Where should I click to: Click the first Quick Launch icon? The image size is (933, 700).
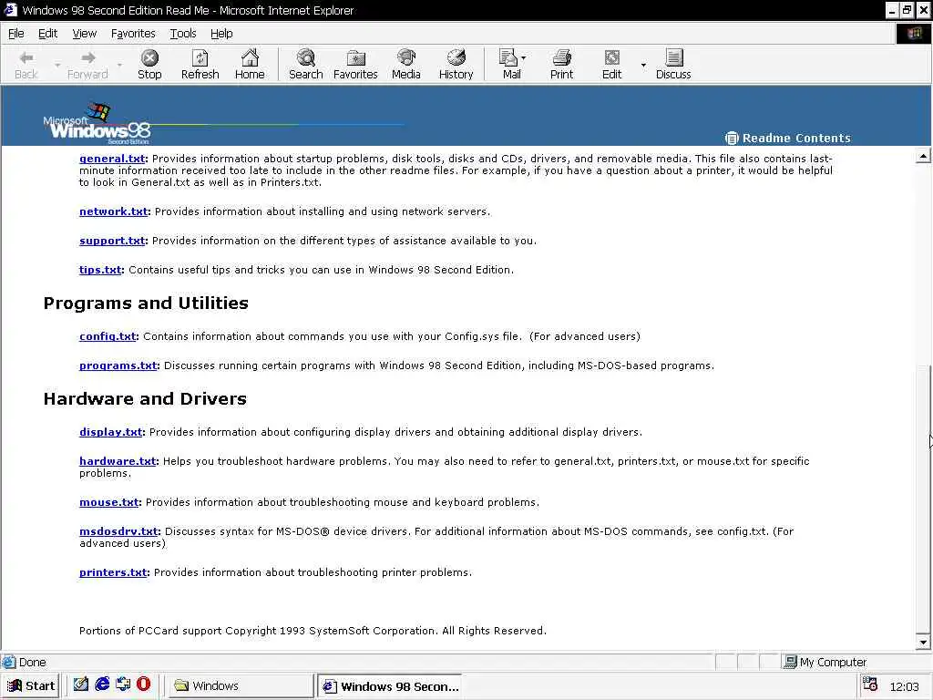point(81,685)
